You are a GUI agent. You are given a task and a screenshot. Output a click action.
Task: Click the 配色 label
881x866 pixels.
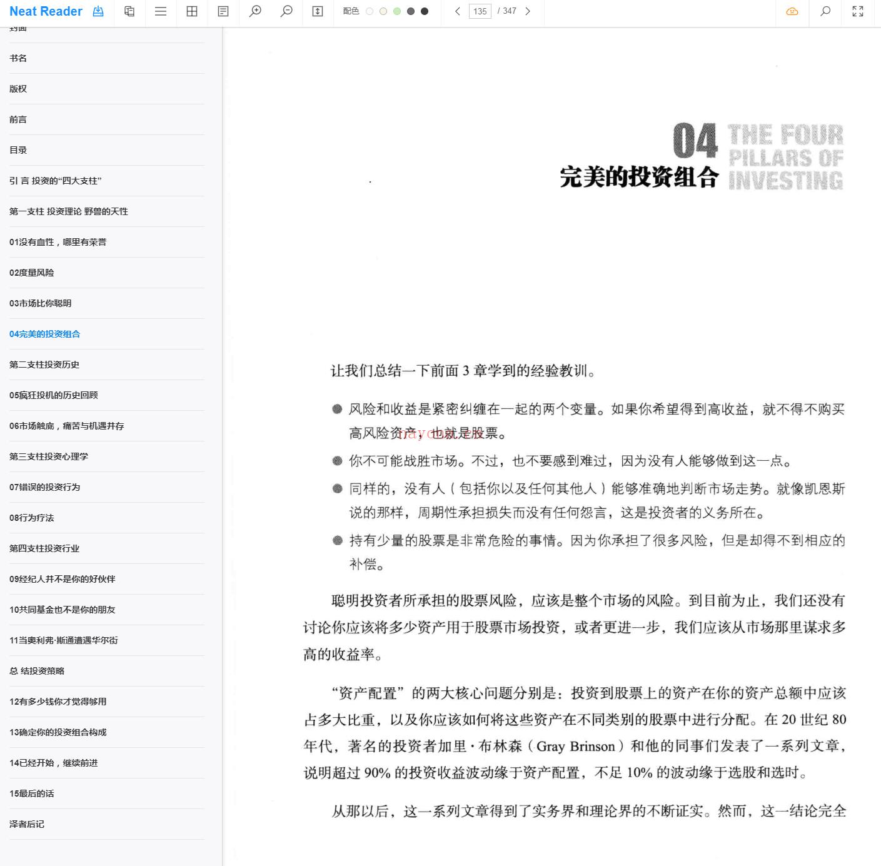pyautogui.click(x=351, y=11)
